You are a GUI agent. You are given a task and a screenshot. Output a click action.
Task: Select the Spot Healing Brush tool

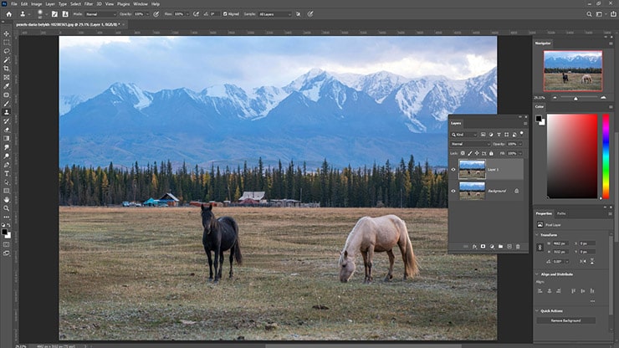pos(7,95)
